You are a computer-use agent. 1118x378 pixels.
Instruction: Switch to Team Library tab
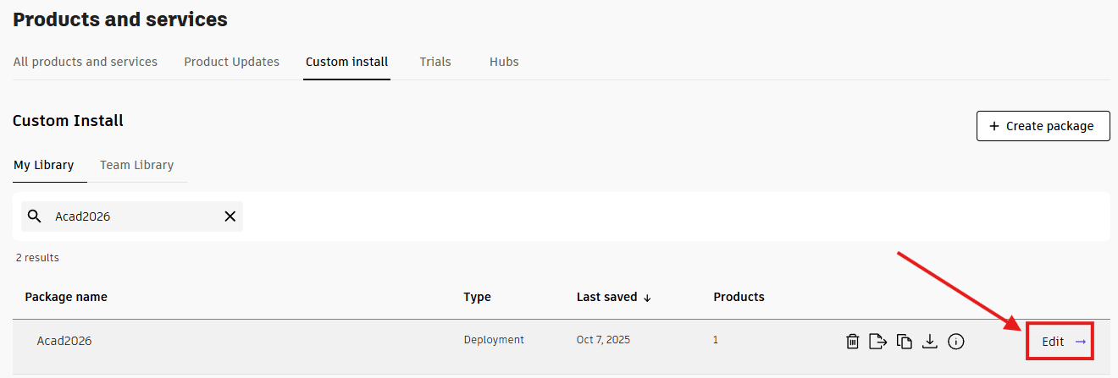pos(136,165)
